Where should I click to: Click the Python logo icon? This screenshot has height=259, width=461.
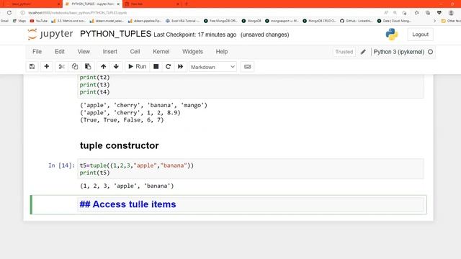(392, 35)
